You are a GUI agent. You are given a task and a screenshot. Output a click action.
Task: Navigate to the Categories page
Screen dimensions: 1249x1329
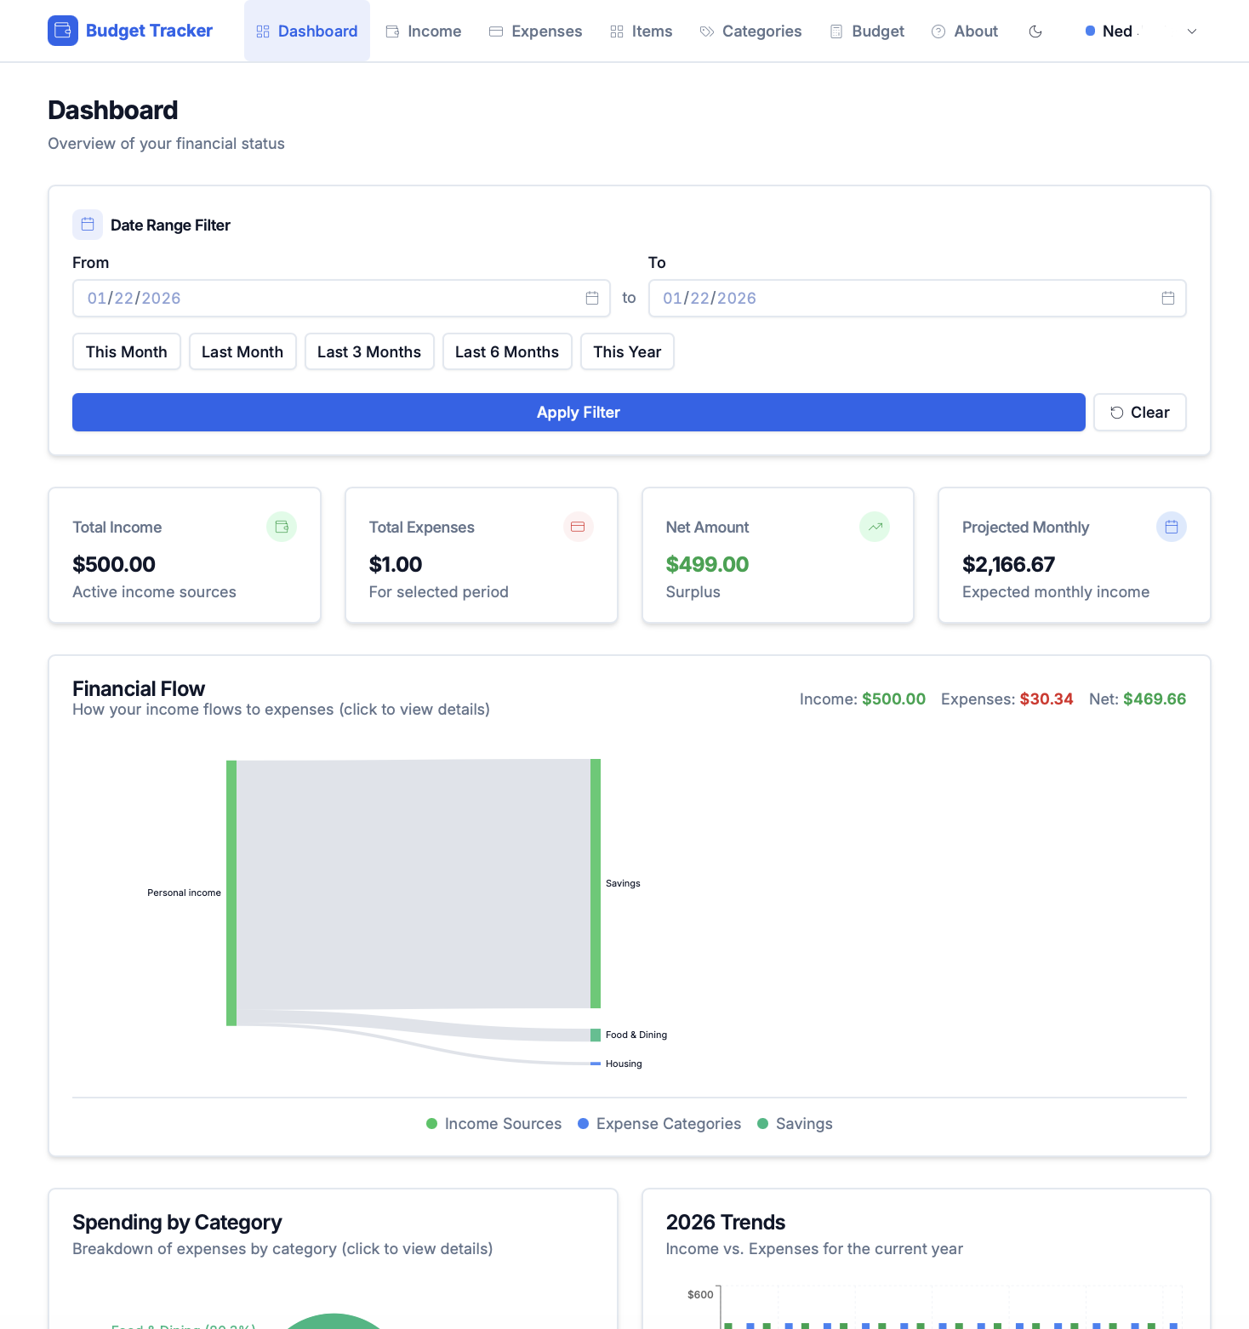coord(750,31)
